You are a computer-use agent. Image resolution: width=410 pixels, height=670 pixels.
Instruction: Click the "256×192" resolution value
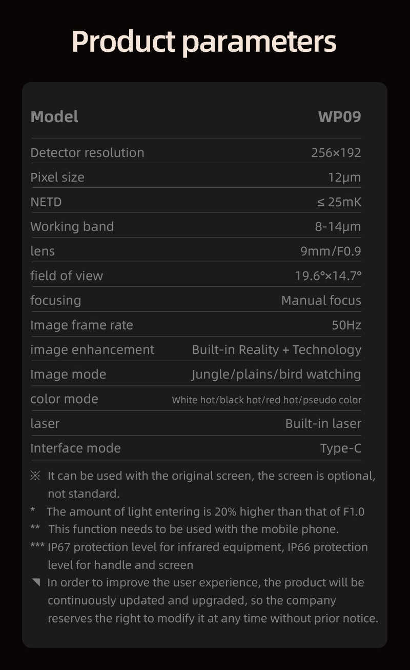336,152
